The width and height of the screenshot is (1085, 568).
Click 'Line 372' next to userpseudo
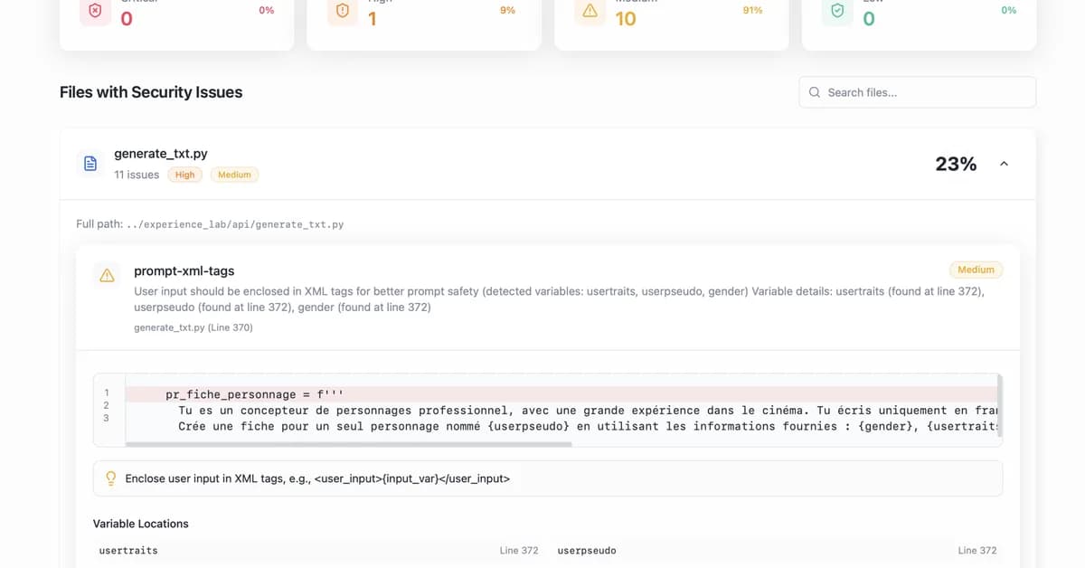977,550
